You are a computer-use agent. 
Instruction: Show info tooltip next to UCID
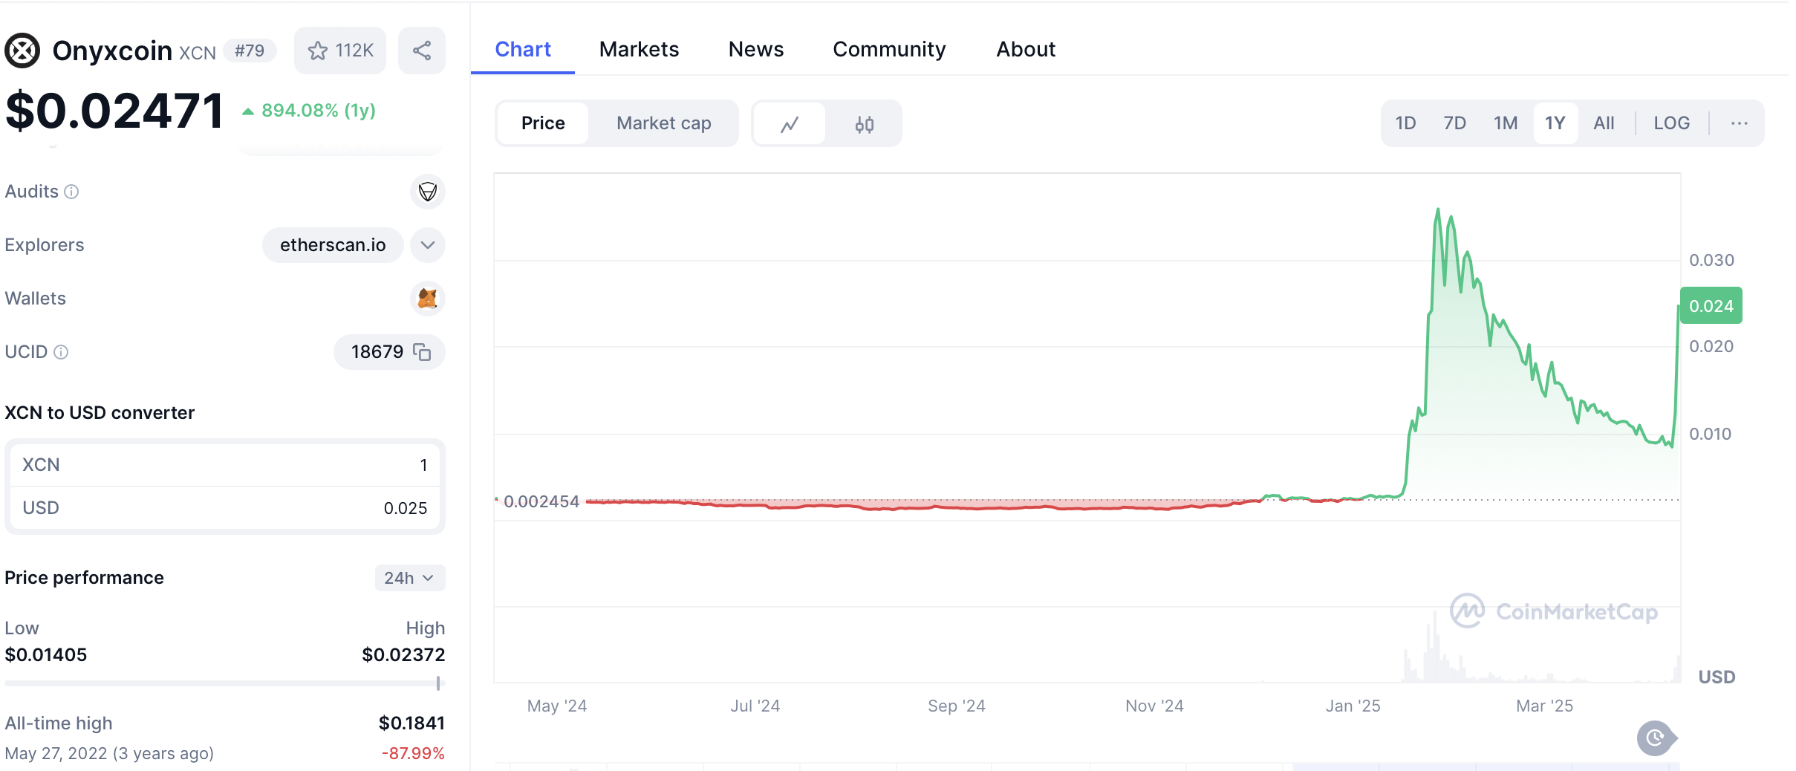61,352
